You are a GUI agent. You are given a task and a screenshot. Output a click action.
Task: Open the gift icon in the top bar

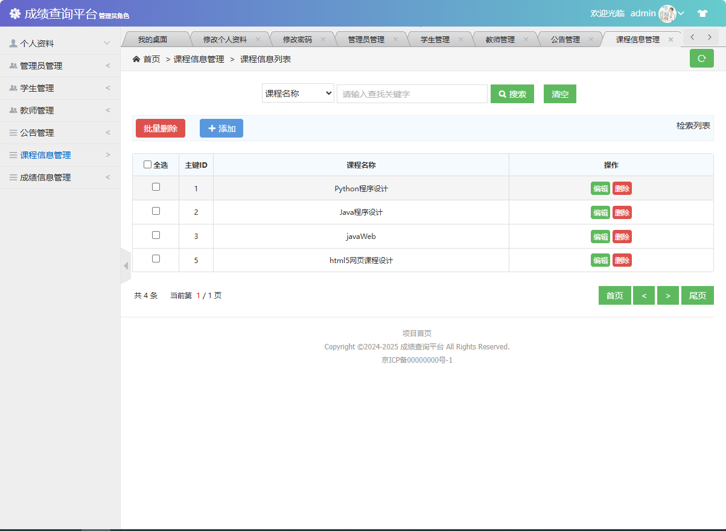pos(702,13)
